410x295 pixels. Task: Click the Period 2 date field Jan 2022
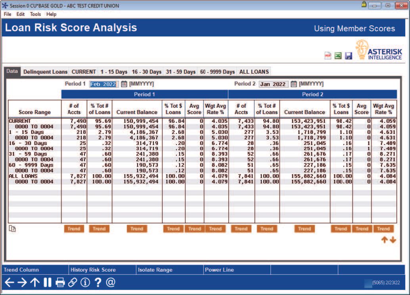coord(274,84)
